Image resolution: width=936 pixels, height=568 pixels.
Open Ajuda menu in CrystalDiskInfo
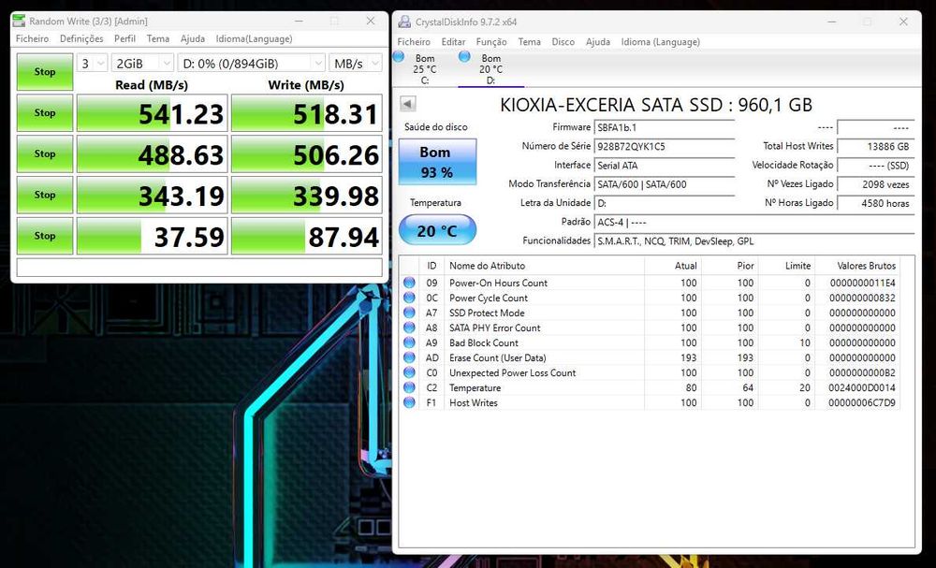[598, 42]
